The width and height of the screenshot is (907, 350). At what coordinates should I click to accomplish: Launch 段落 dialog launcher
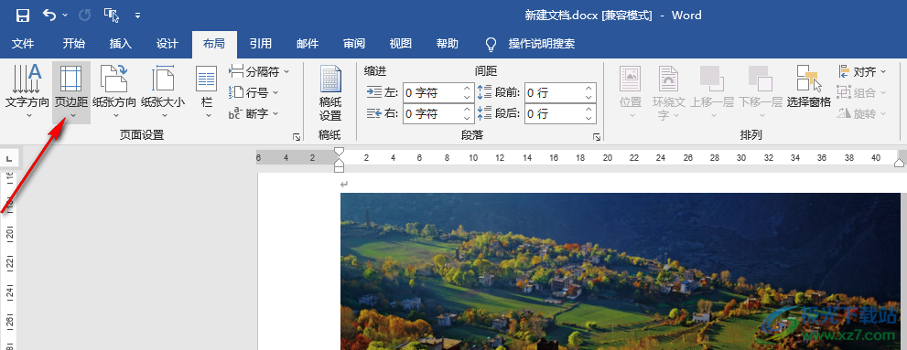pyautogui.click(x=597, y=137)
